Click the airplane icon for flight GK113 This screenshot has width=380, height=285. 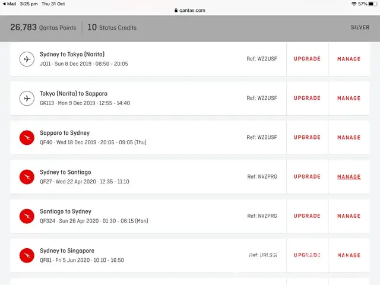point(27,99)
